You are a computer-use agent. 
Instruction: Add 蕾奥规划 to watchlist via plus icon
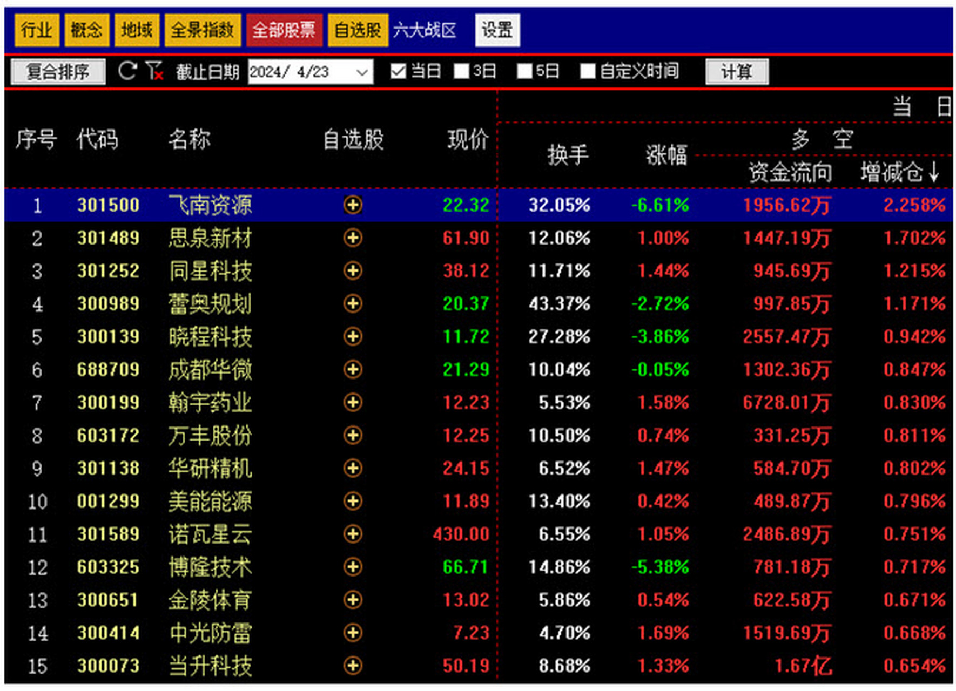[353, 303]
